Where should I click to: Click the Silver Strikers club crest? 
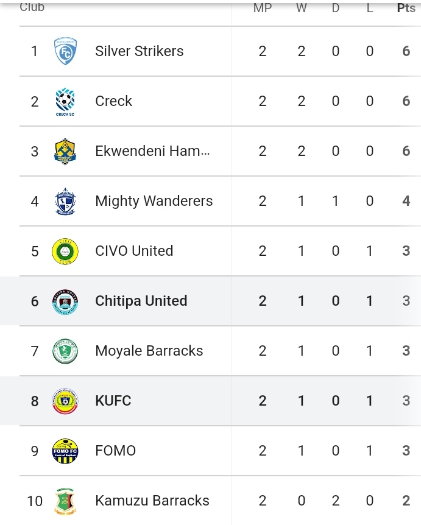click(65, 51)
